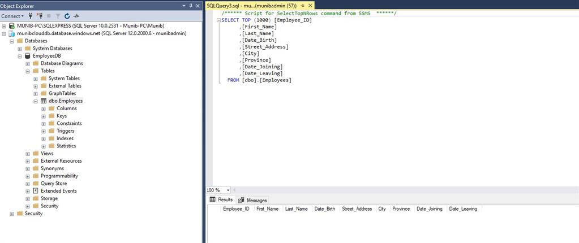This screenshot has width=579, height=243.
Task: Collapse the dbo.Employees table node
Action: (x=36, y=101)
